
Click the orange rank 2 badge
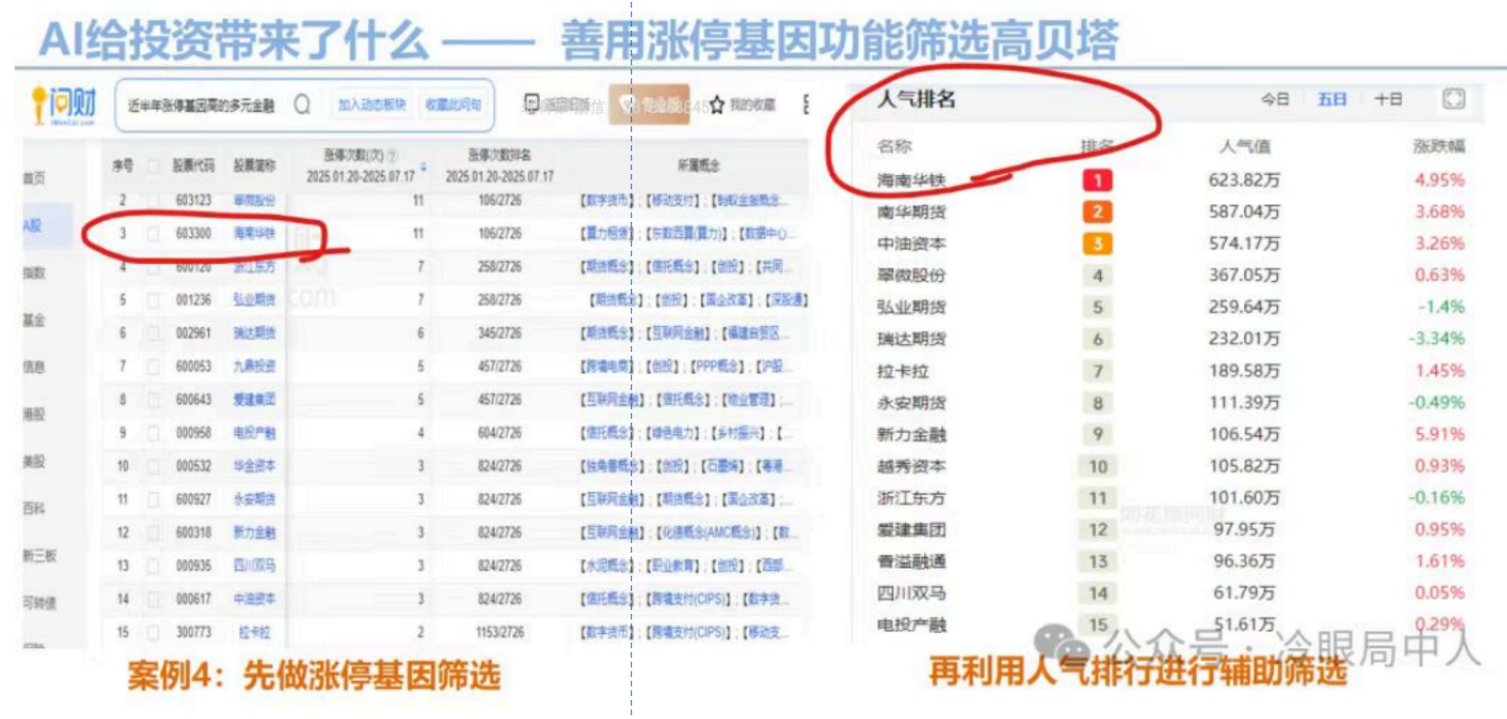[1097, 211]
